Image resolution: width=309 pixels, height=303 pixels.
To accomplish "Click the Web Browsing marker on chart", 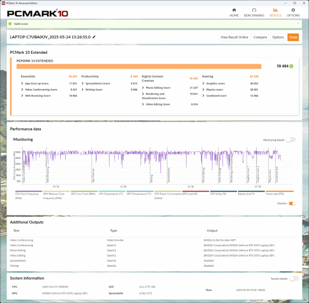I will [x=48, y=175].
